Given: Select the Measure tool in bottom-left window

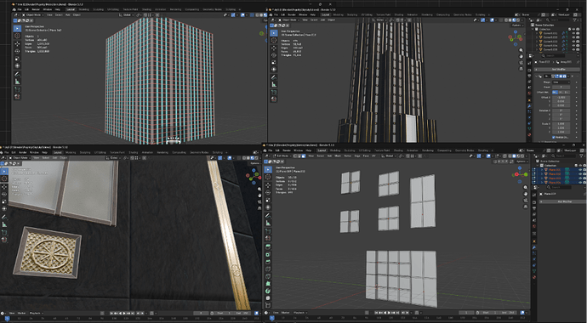Looking at the screenshot, I should (4, 224).
